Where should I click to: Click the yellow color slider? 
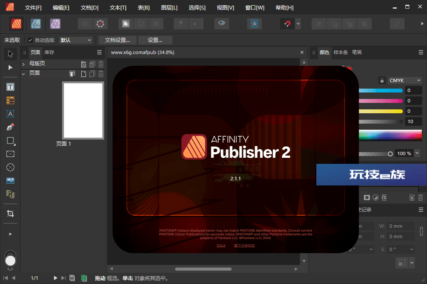coord(381,111)
